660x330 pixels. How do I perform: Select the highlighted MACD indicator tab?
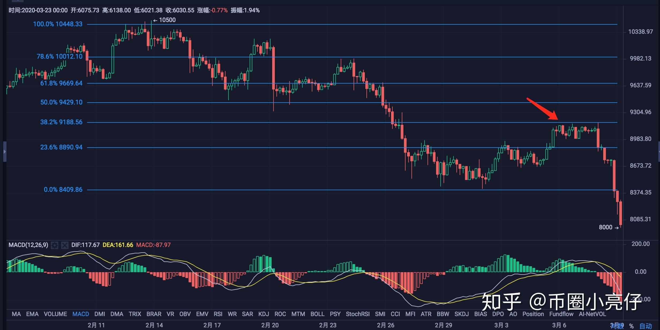[81, 314]
